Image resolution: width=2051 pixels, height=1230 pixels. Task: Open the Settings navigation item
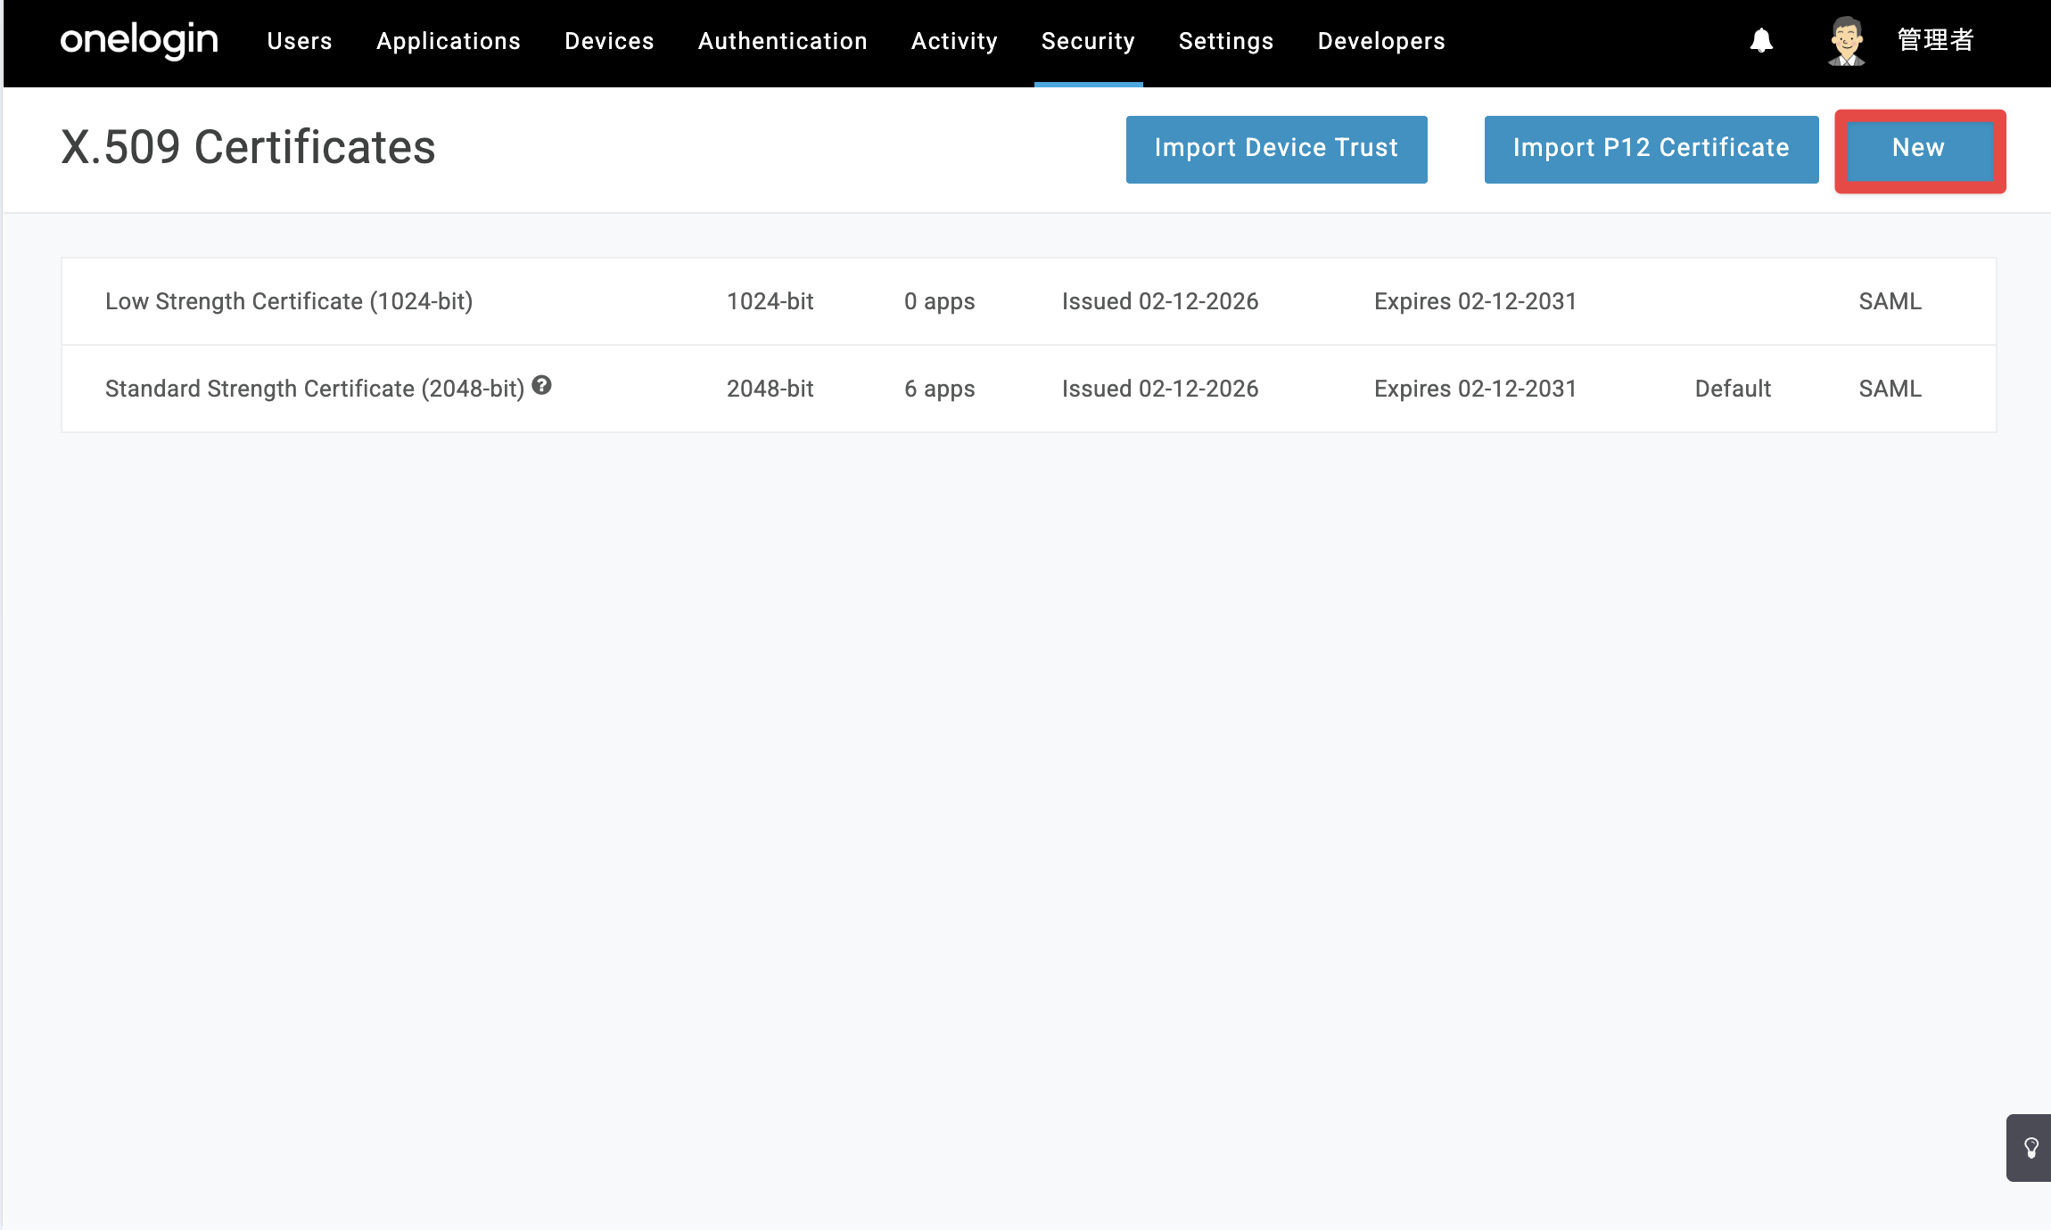click(1226, 41)
